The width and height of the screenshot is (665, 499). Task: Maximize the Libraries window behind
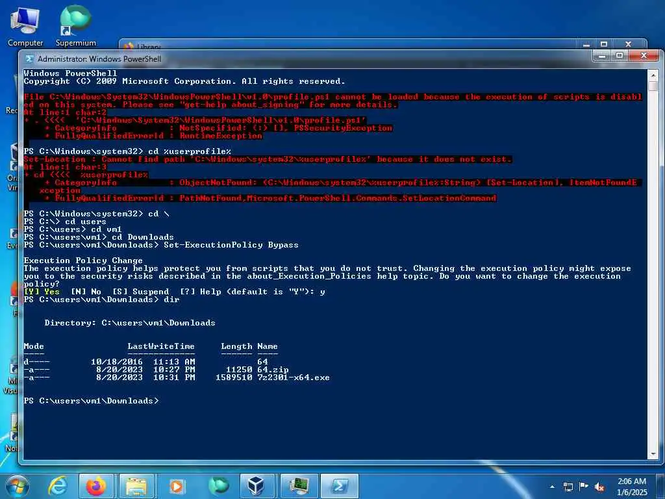[x=604, y=44]
